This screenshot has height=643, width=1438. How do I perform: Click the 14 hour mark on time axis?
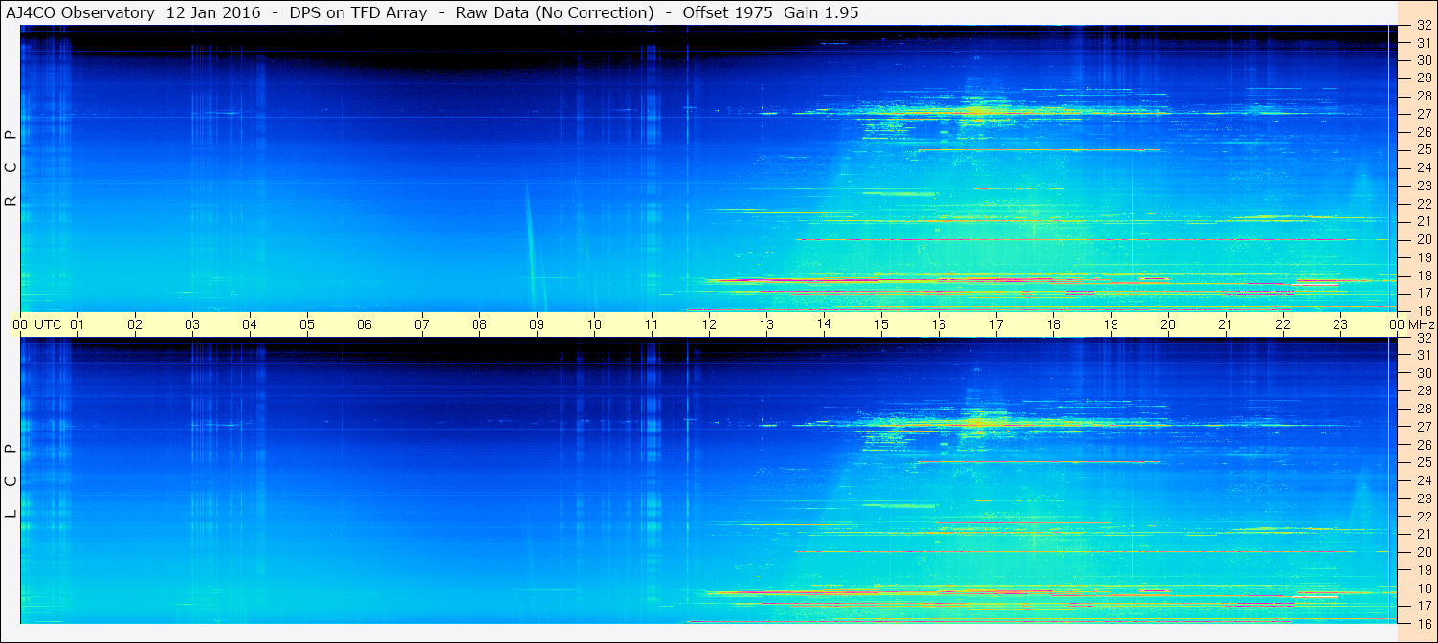coord(824,324)
